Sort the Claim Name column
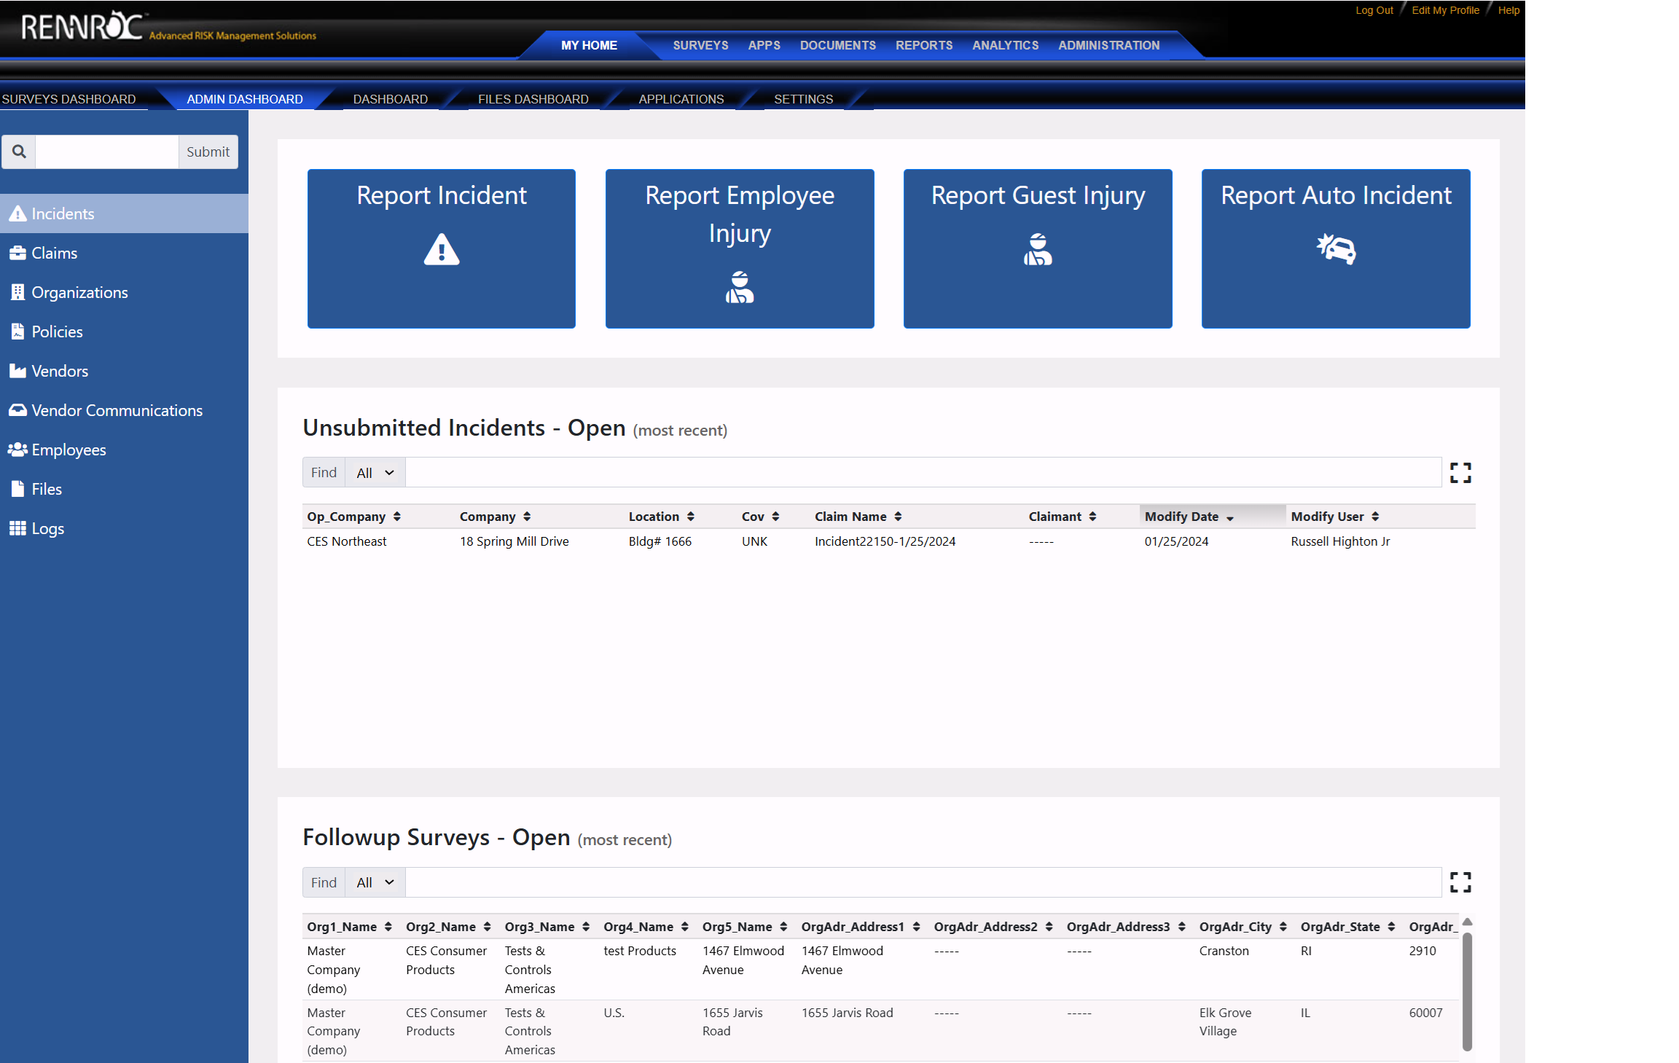This screenshot has height=1063, width=1679. coord(858,517)
